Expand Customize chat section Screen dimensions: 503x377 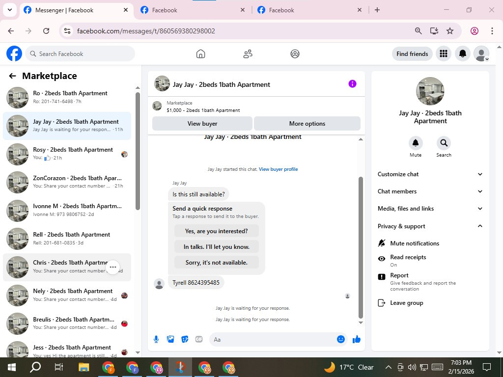pyautogui.click(x=430, y=174)
